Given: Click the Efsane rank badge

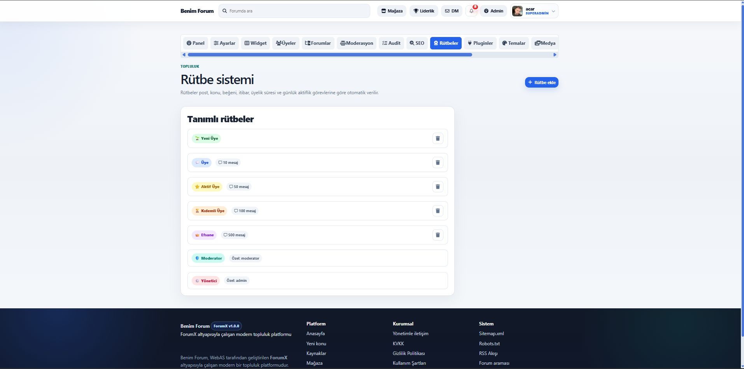Looking at the screenshot, I should tap(204, 235).
